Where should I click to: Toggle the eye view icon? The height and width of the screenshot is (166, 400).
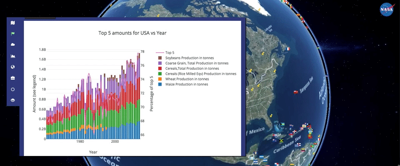tap(13, 100)
